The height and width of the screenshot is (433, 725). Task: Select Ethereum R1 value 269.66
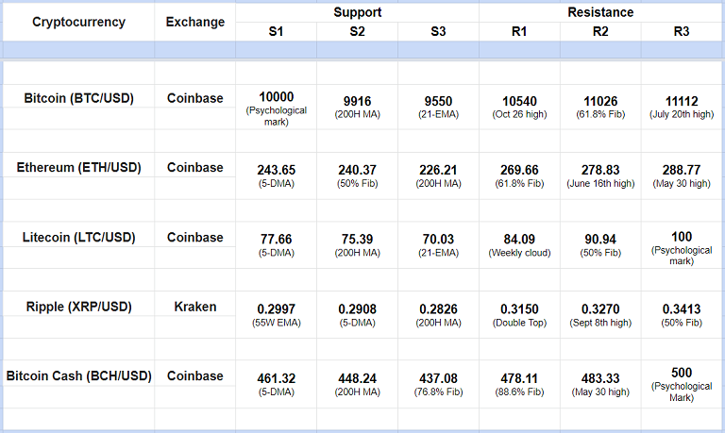[x=519, y=170]
